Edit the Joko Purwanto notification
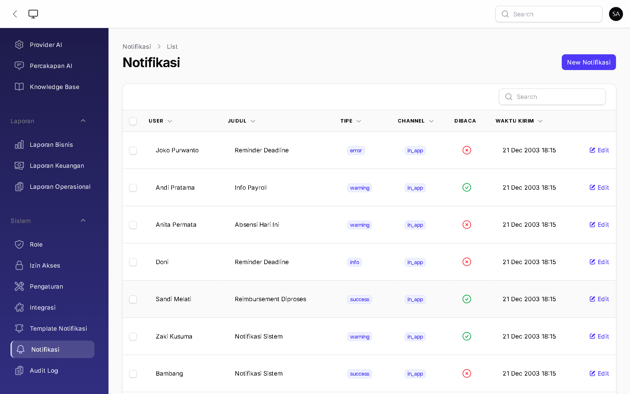Screen dimensions: 630x394 coord(599,150)
